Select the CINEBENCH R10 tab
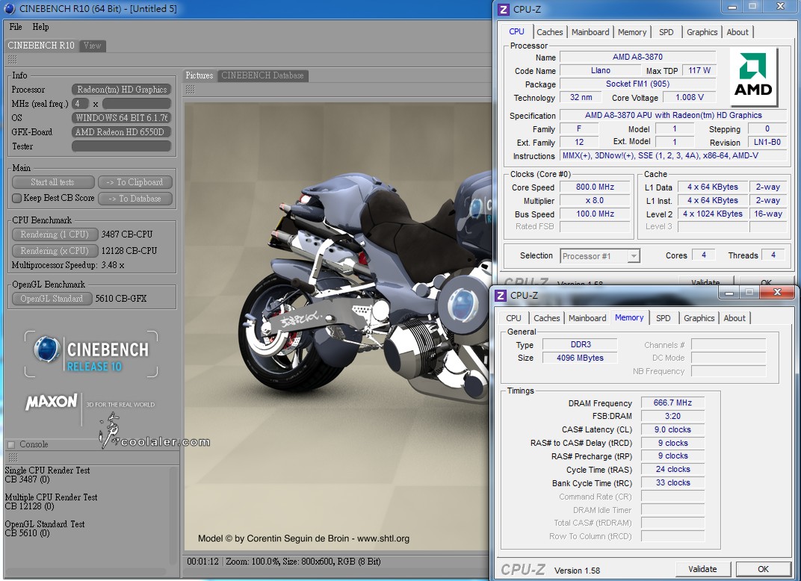The width and height of the screenshot is (801, 581). click(x=41, y=46)
